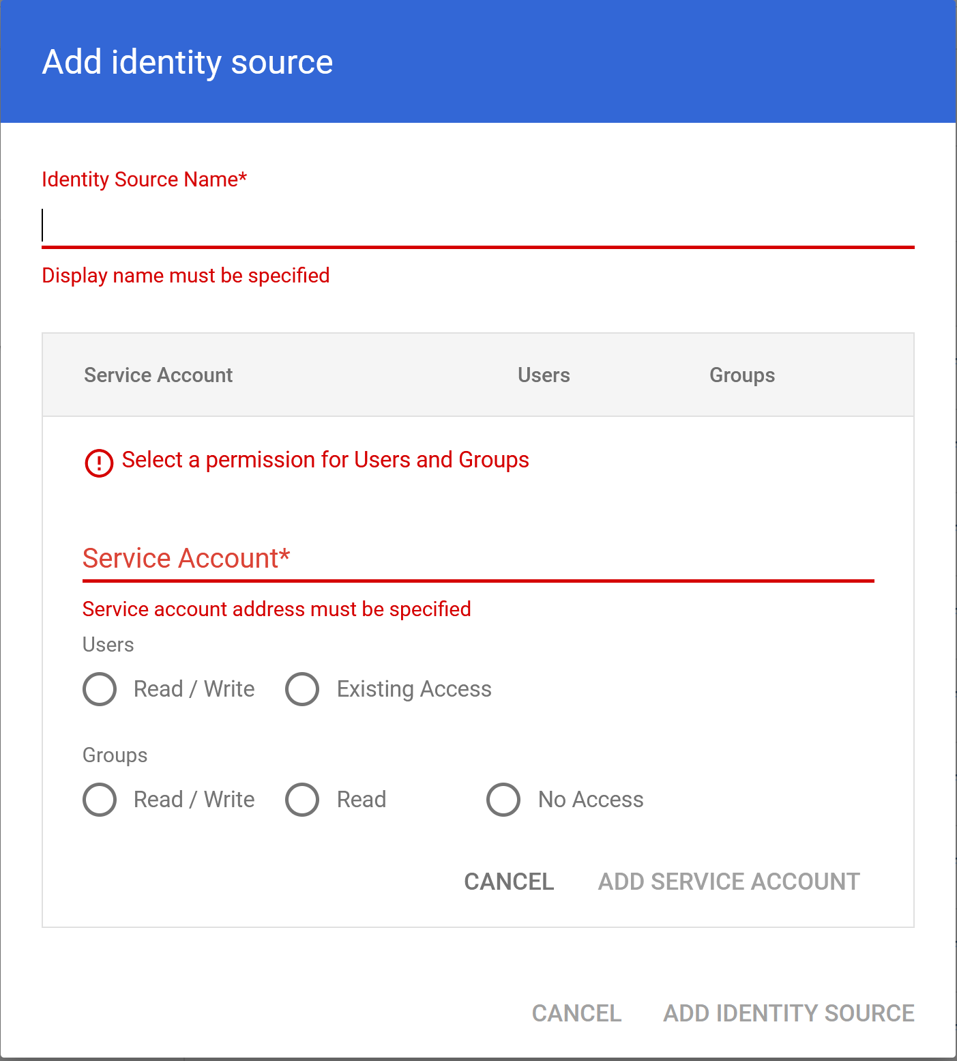The image size is (957, 1061).
Task: Click the 'Service account address must be specified' text
Action: (x=276, y=609)
